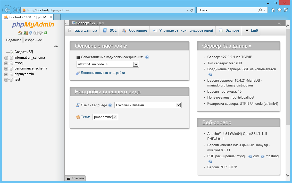292x183 pixels.
Task: Expand the test database tree node
Action: point(6,80)
